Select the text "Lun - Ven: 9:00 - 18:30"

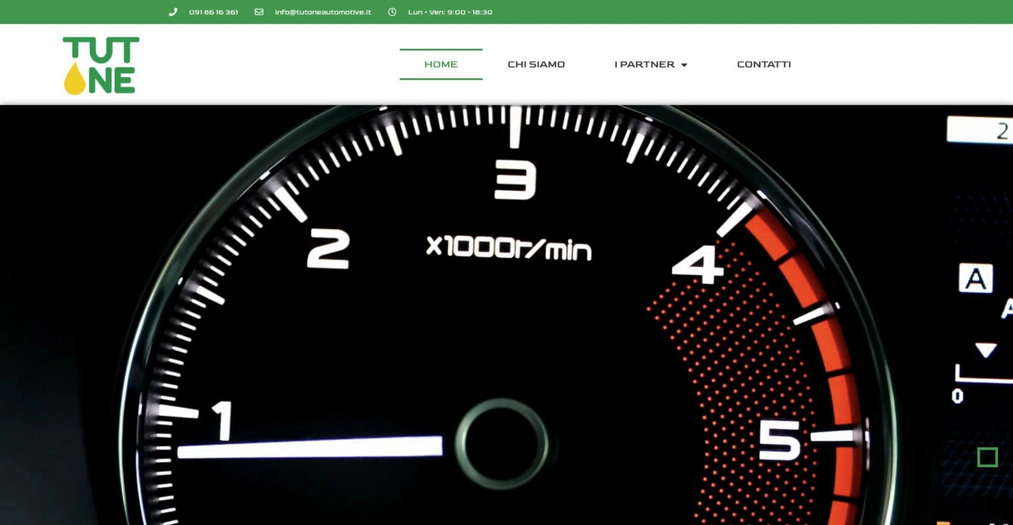point(450,12)
